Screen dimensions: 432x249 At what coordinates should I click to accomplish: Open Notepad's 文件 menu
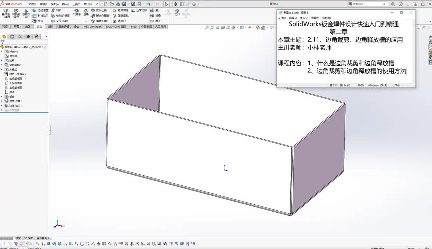point(282,18)
